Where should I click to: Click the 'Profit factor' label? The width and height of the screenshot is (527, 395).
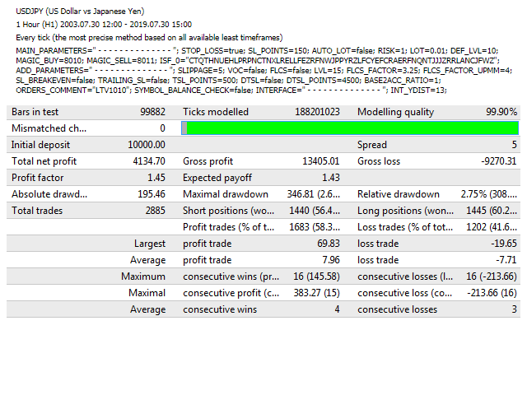(38, 178)
